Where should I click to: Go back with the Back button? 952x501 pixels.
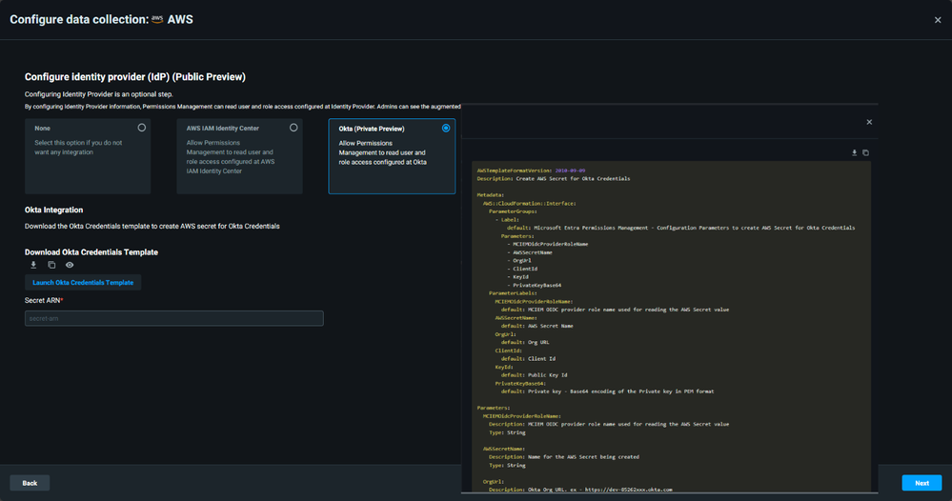coord(30,483)
